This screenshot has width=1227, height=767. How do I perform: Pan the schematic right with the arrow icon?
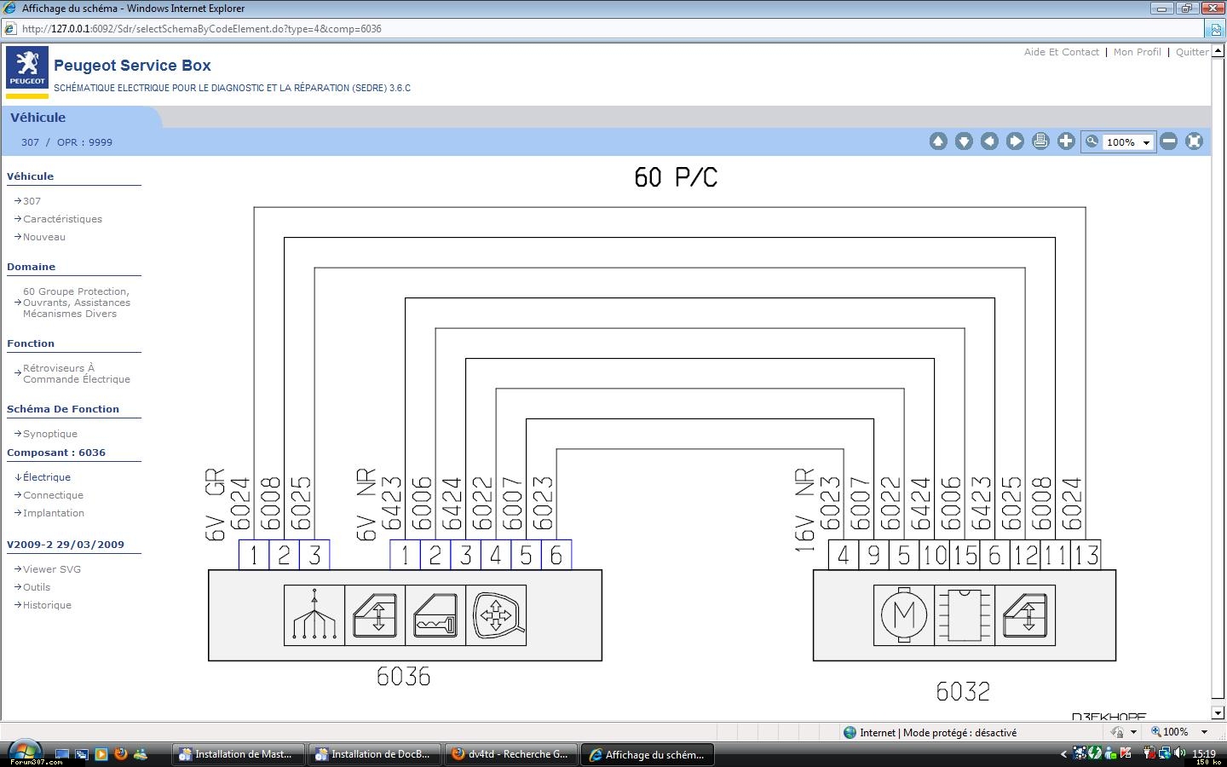pyautogui.click(x=1015, y=141)
